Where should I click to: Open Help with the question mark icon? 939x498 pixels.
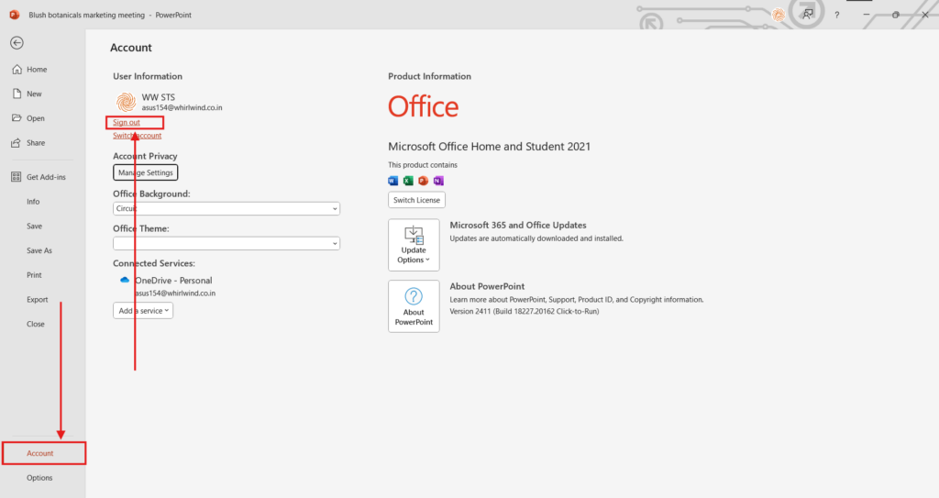tap(836, 16)
